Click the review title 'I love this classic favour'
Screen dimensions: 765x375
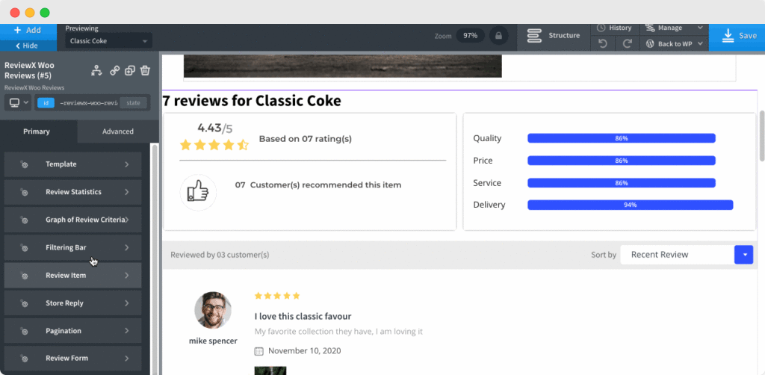tap(303, 317)
